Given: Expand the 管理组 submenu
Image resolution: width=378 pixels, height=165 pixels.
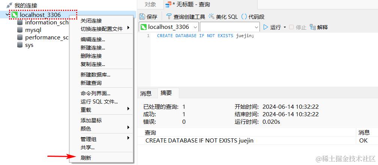Looking at the screenshot, I should [x=129, y=138].
